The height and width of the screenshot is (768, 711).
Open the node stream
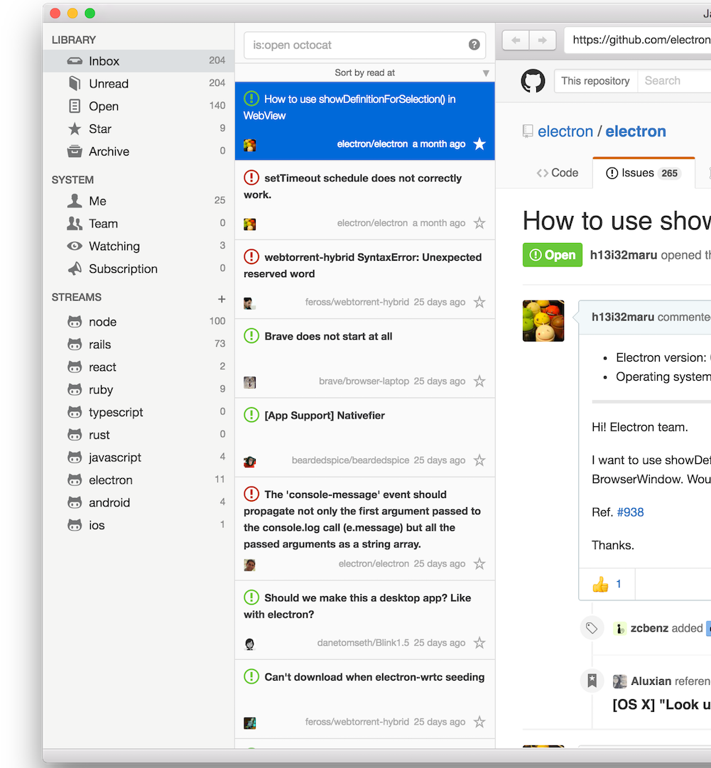139,322
